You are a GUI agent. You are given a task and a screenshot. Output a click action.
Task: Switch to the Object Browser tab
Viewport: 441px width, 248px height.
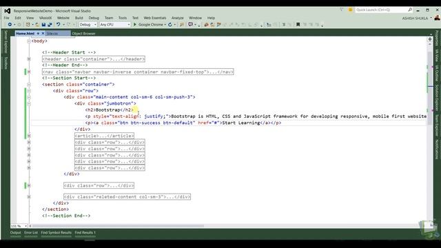[83, 34]
